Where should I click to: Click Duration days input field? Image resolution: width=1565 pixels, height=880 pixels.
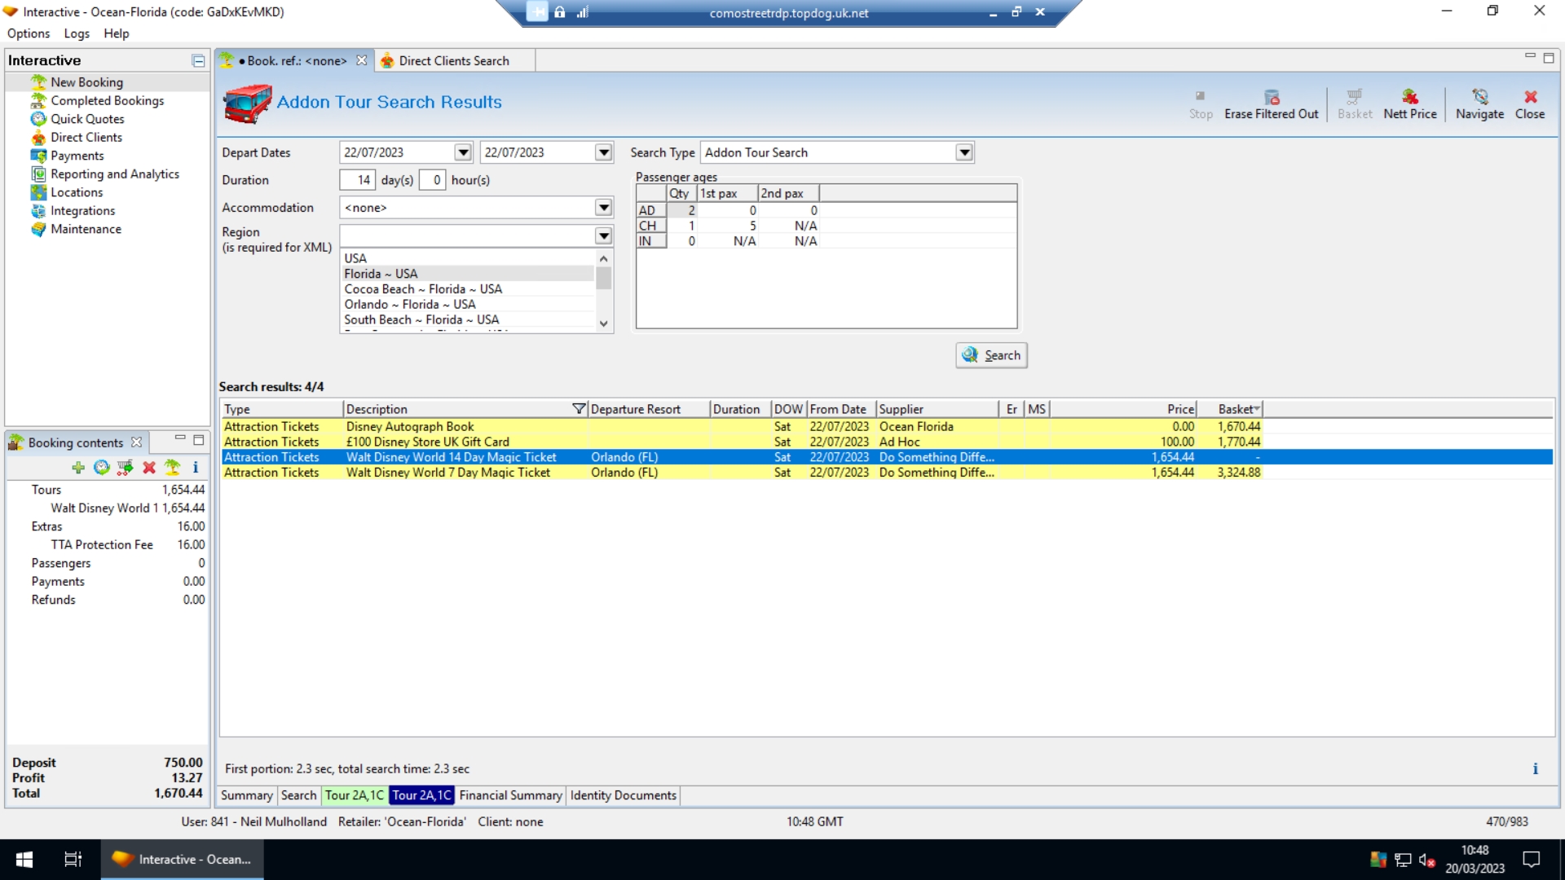point(357,180)
